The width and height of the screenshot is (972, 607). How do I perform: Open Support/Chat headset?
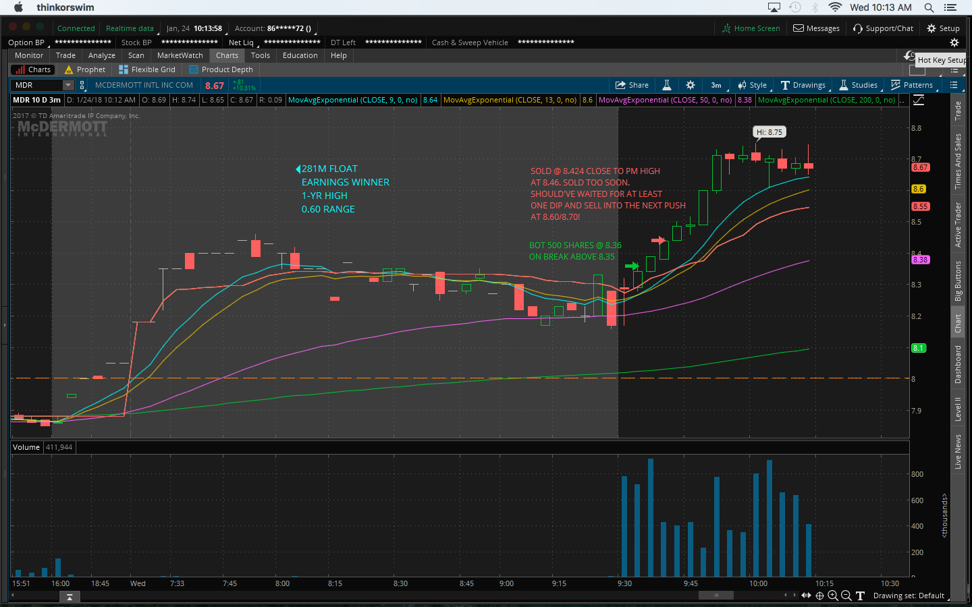(883, 28)
